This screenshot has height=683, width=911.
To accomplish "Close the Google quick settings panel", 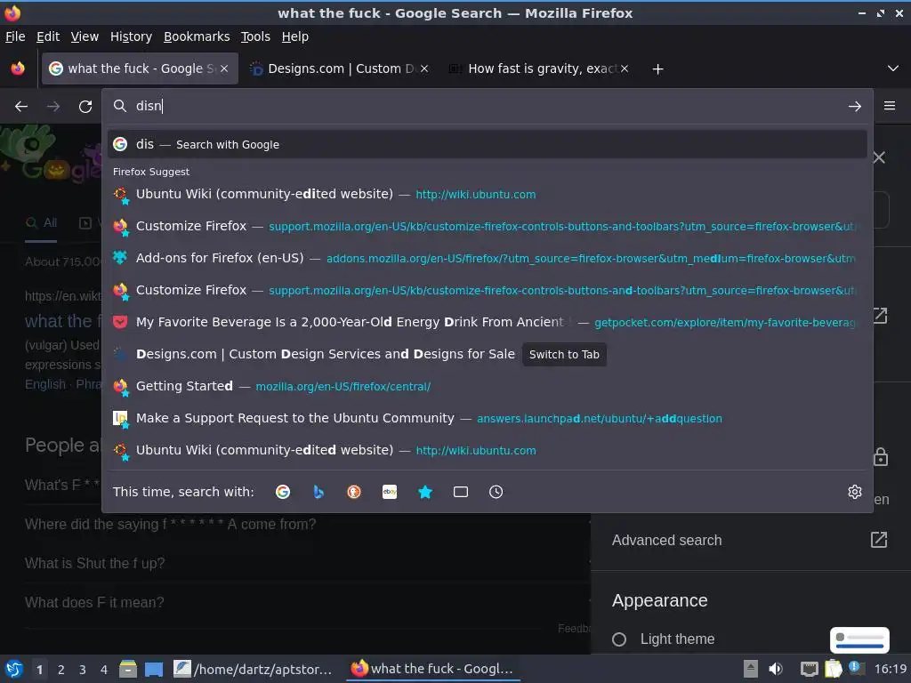I will (x=879, y=157).
